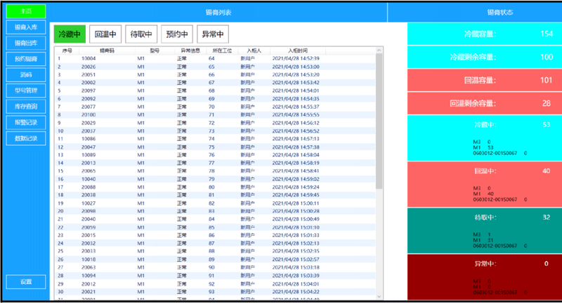Switch to the 预约中 tab
Viewport: 562px width, 303px height.
177,34
